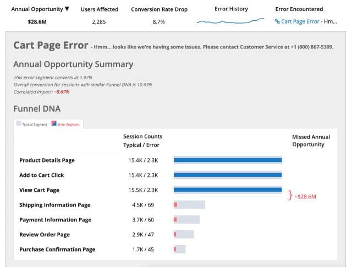Sort by the Annual Opportunity down arrow

[x=67, y=9]
